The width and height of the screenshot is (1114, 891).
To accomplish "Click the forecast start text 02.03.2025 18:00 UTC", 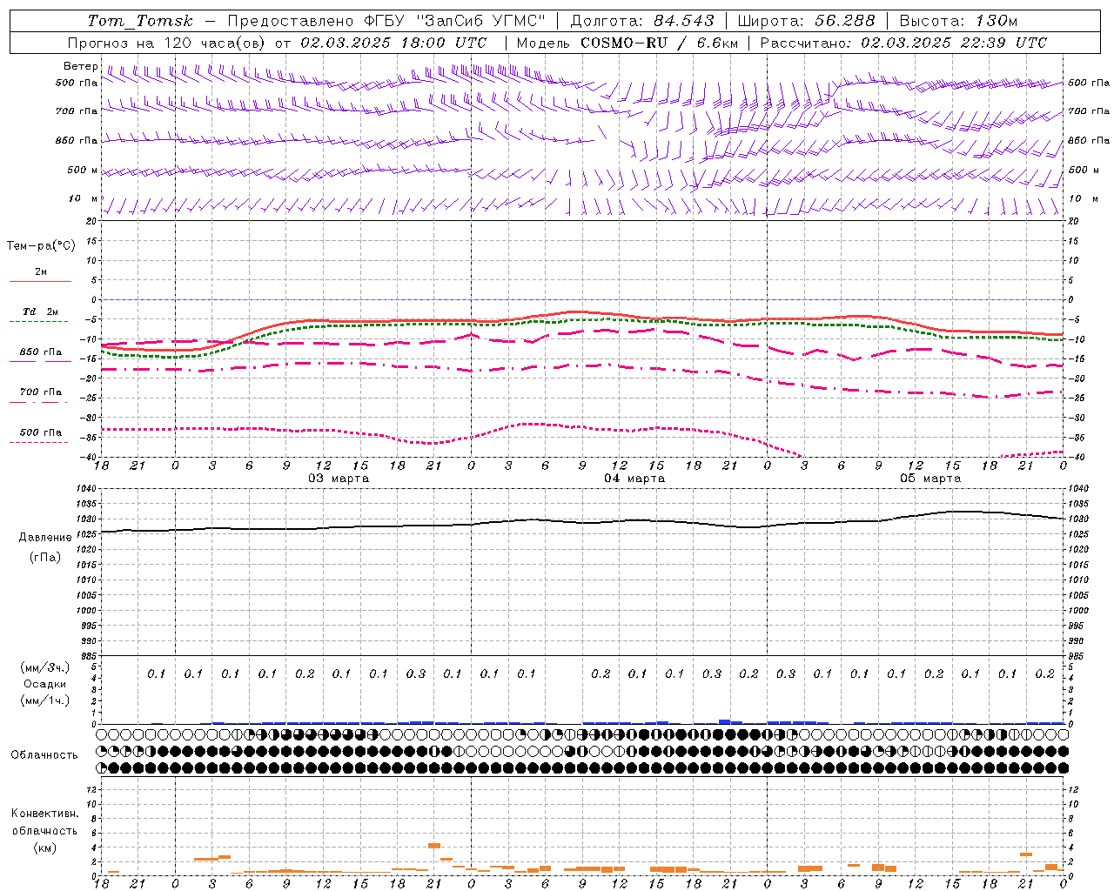I will coord(393,43).
